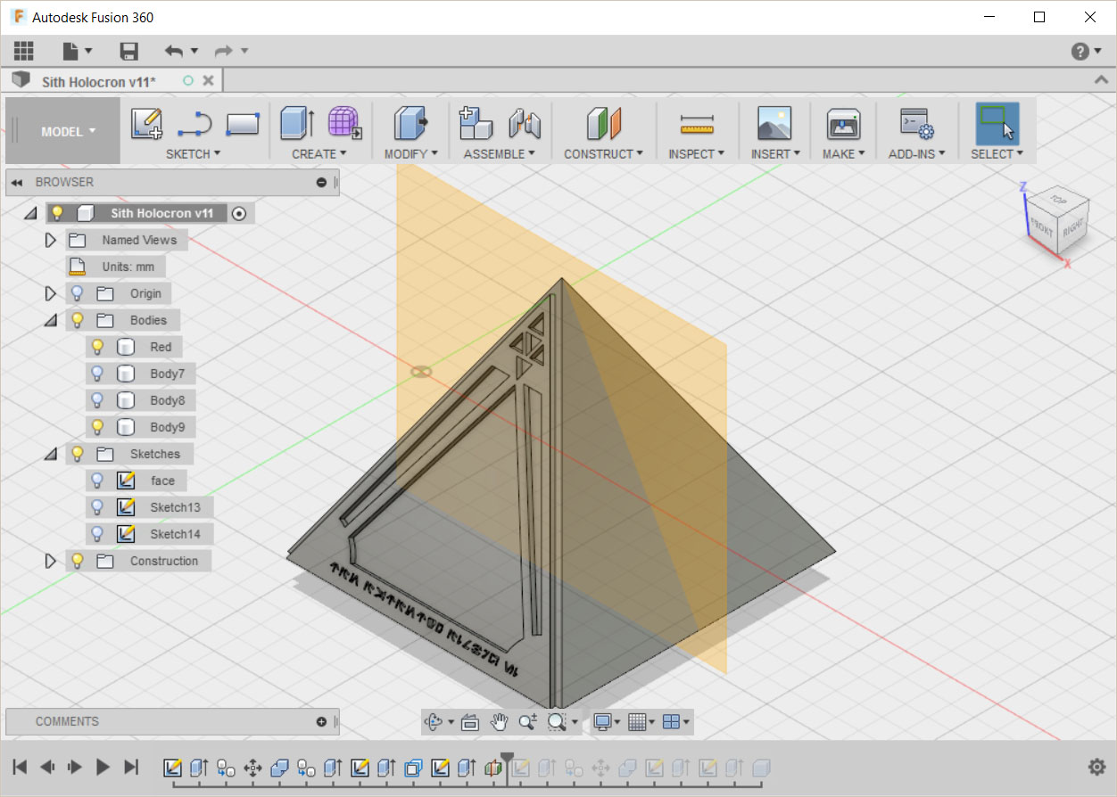Collapse the Bodies folder

click(x=51, y=320)
